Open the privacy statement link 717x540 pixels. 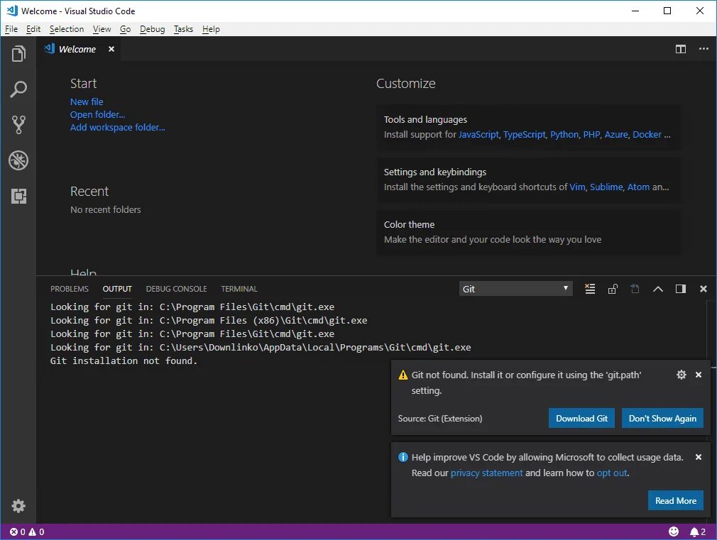486,473
